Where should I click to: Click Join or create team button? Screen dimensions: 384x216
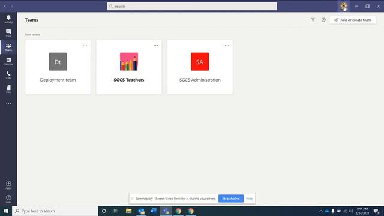click(353, 20)
